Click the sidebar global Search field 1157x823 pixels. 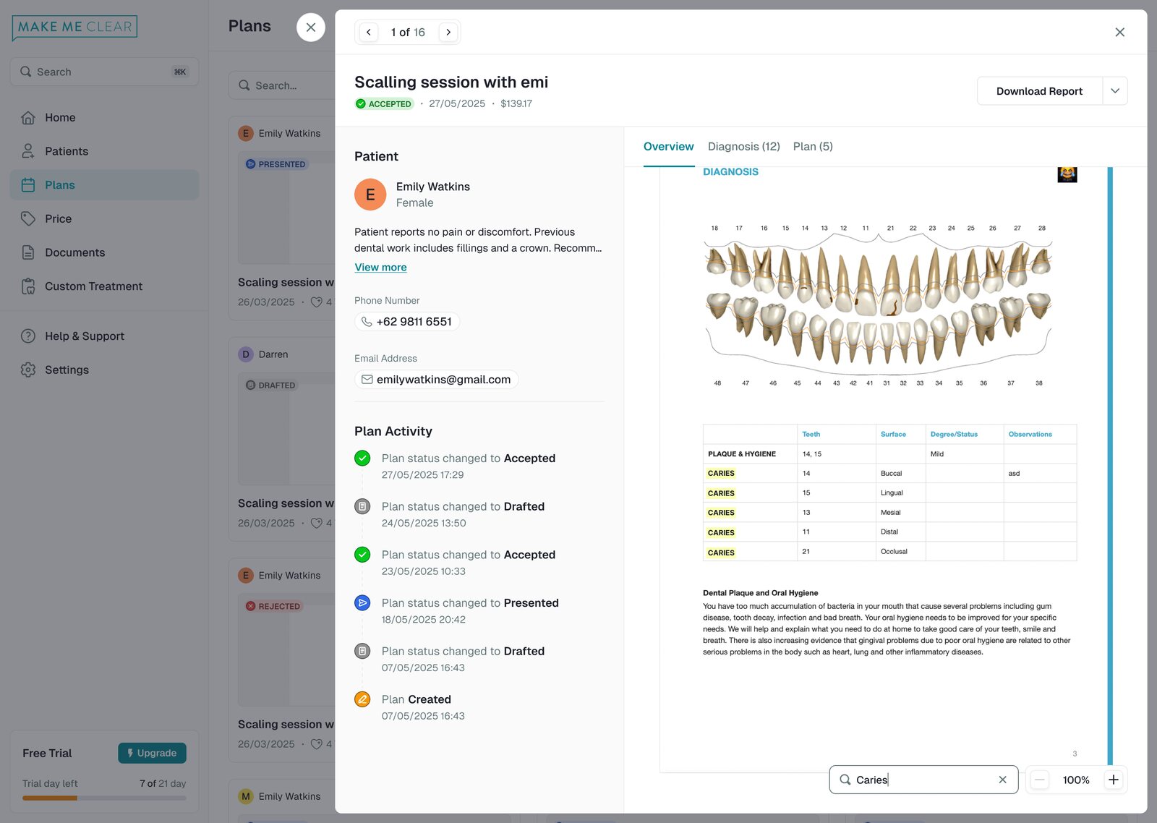(x=104, y=72)
